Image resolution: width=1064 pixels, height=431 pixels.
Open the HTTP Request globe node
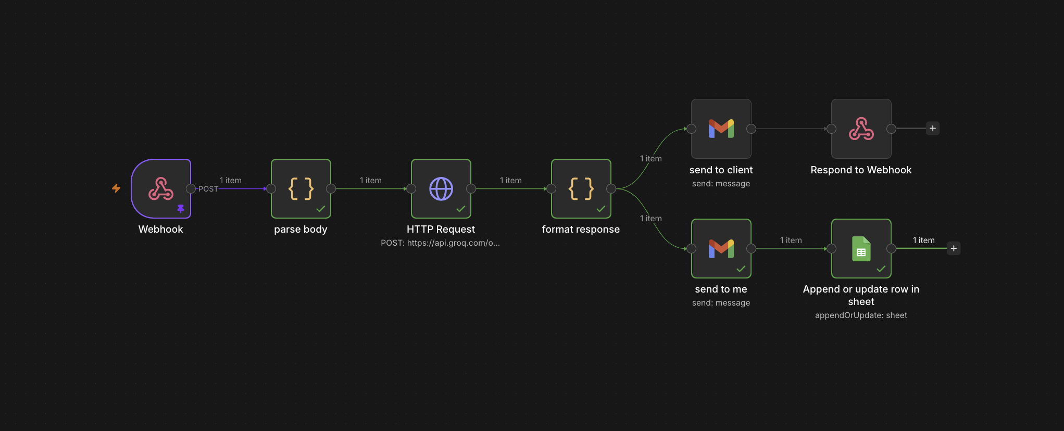[x=441, y=188]
